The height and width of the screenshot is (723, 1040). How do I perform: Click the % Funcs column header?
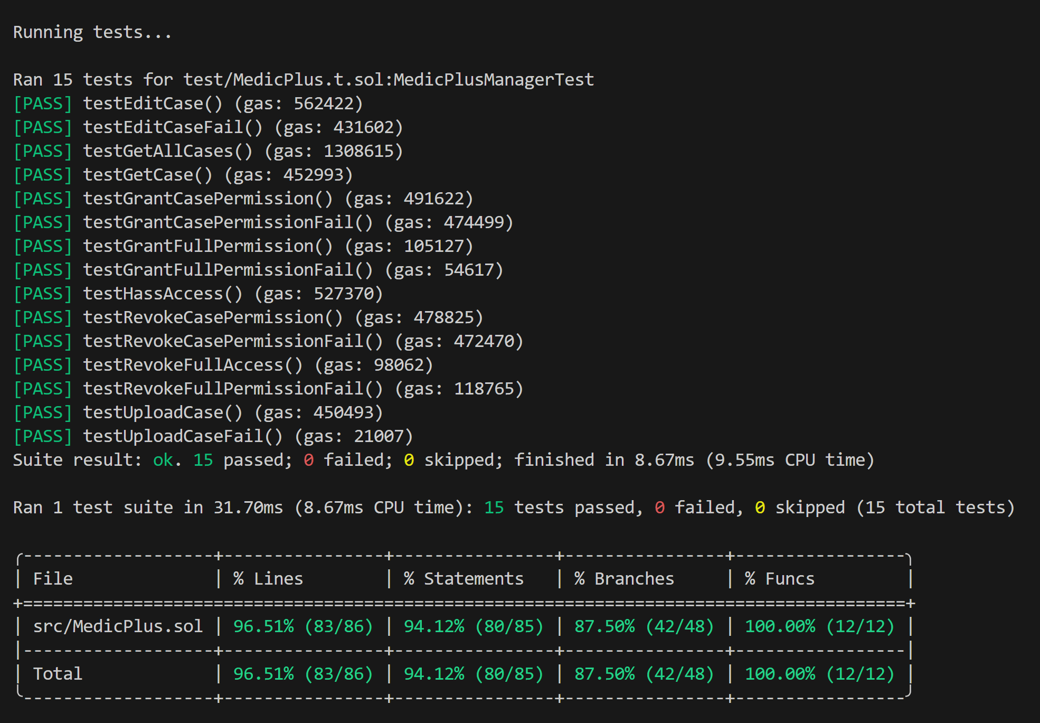tap(779, 579)
